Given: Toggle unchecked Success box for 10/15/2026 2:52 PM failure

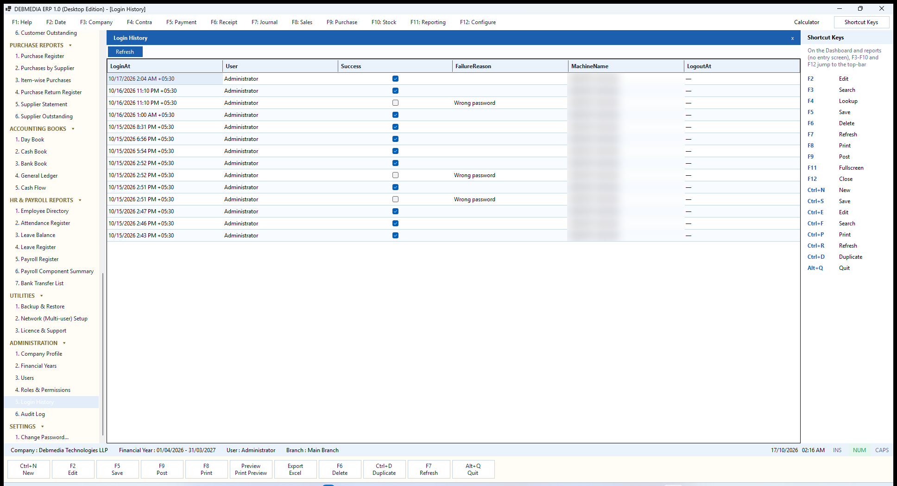Looking at the screenshot, I should (x=395, y=175).
